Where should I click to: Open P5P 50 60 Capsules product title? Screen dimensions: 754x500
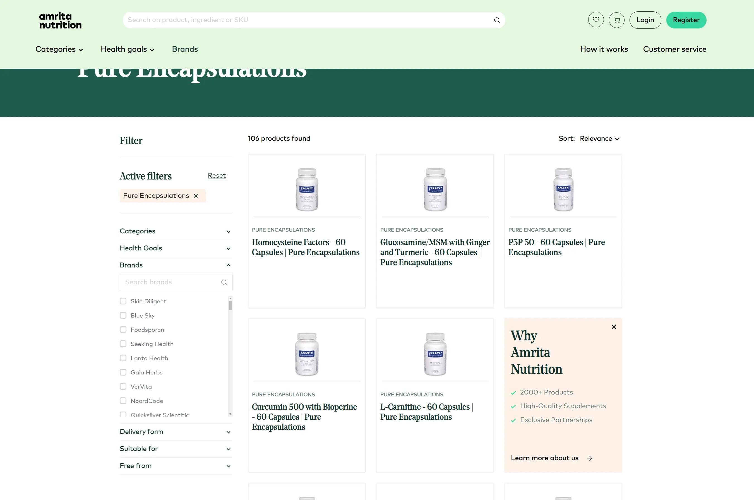[556, 247]
